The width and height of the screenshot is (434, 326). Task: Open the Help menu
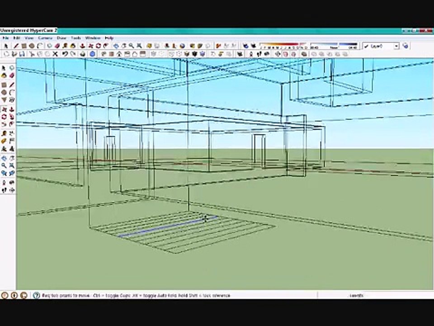109,38
